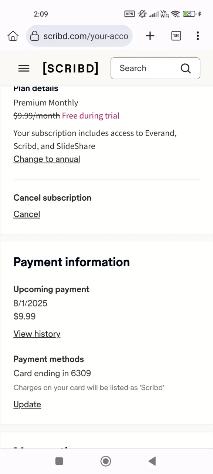Open View history link
Screen dimensions: 213x474
click(x=37, y=334)
